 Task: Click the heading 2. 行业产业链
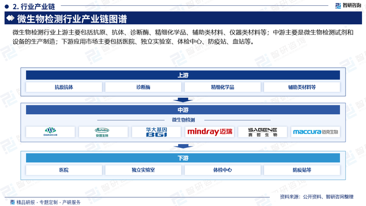[x=34, y=6]
